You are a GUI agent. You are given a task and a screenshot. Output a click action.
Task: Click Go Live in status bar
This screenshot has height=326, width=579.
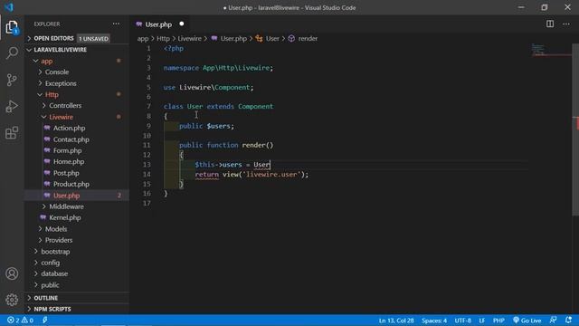(x=527, y=321)
